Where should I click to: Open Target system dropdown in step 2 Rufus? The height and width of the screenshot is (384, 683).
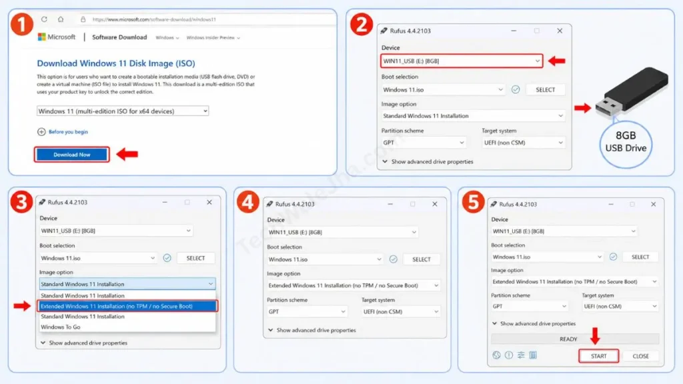coord(524,143)
